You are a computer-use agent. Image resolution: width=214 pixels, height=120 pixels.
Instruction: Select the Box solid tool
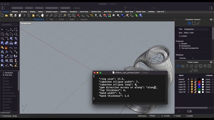(x=2, y=43)
